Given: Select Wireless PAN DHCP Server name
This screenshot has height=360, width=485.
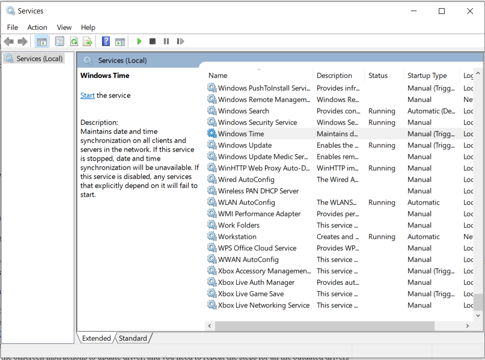Looking at the screenshot, I should click(258, 191).
